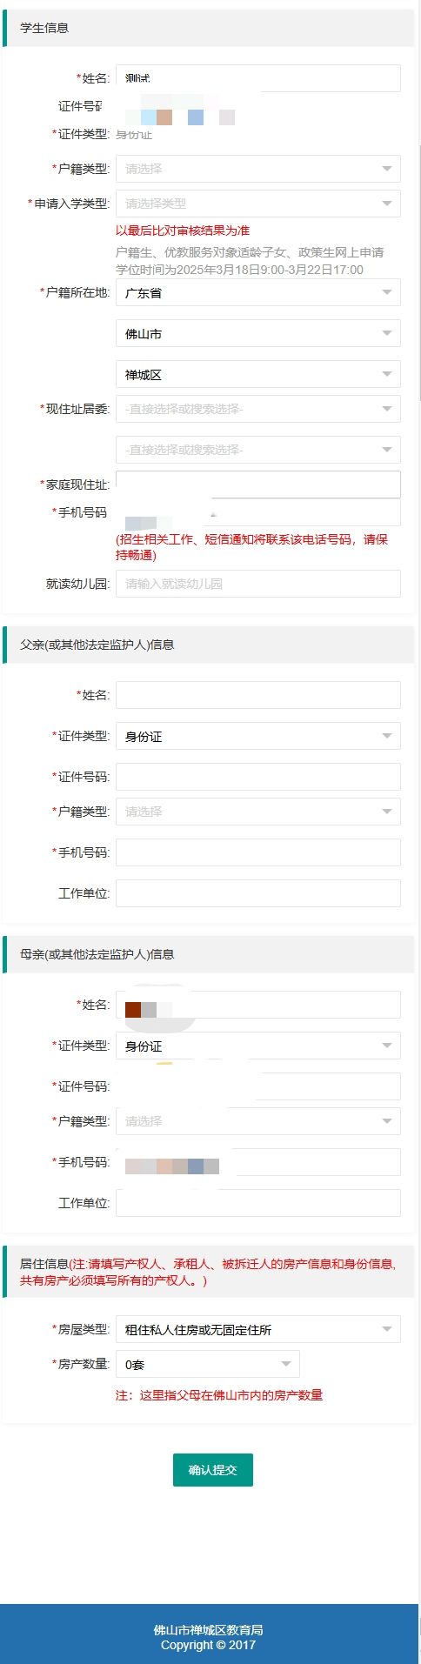This screenshot has height=1664, width=421.
Task: Click the father's 证件号码 input field
Action: pos(258,777)
